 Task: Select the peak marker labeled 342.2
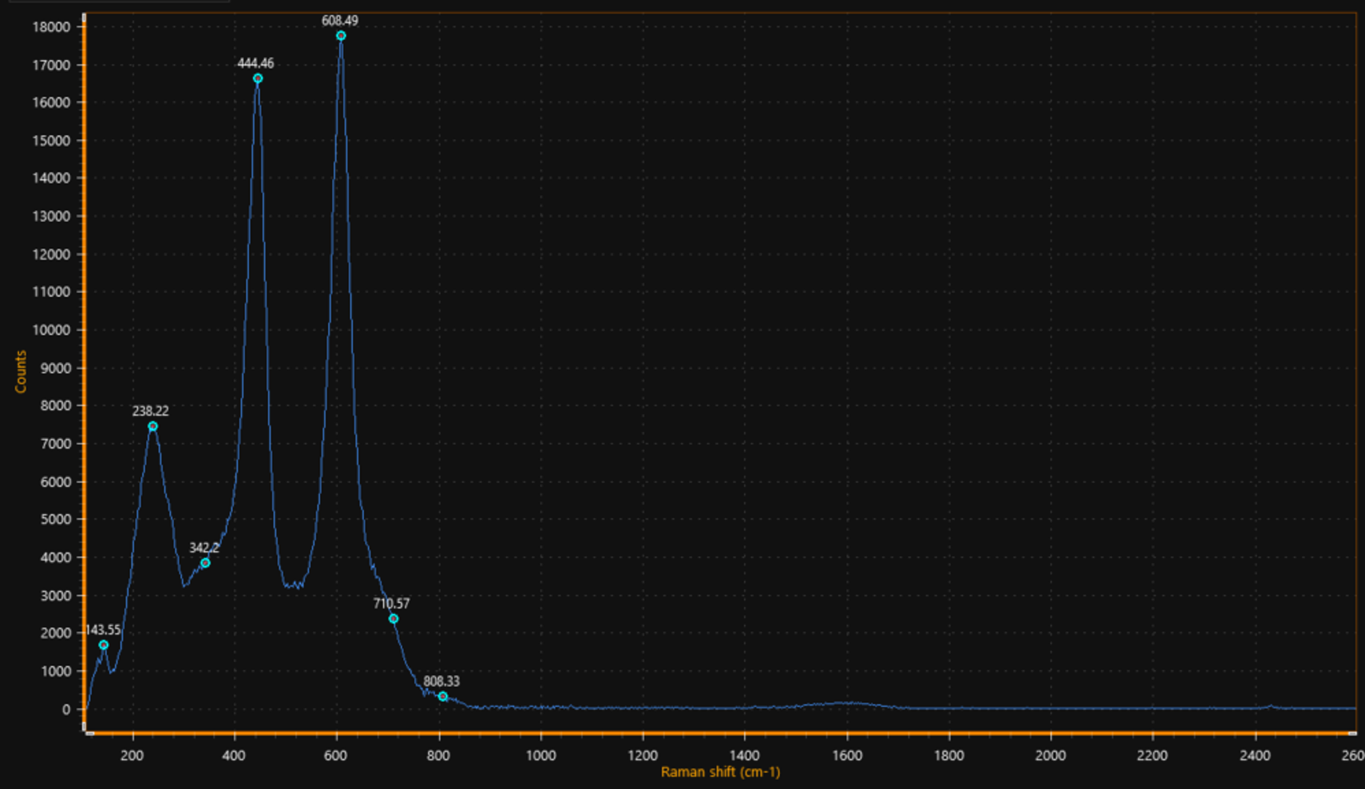(x=205, y=563)
